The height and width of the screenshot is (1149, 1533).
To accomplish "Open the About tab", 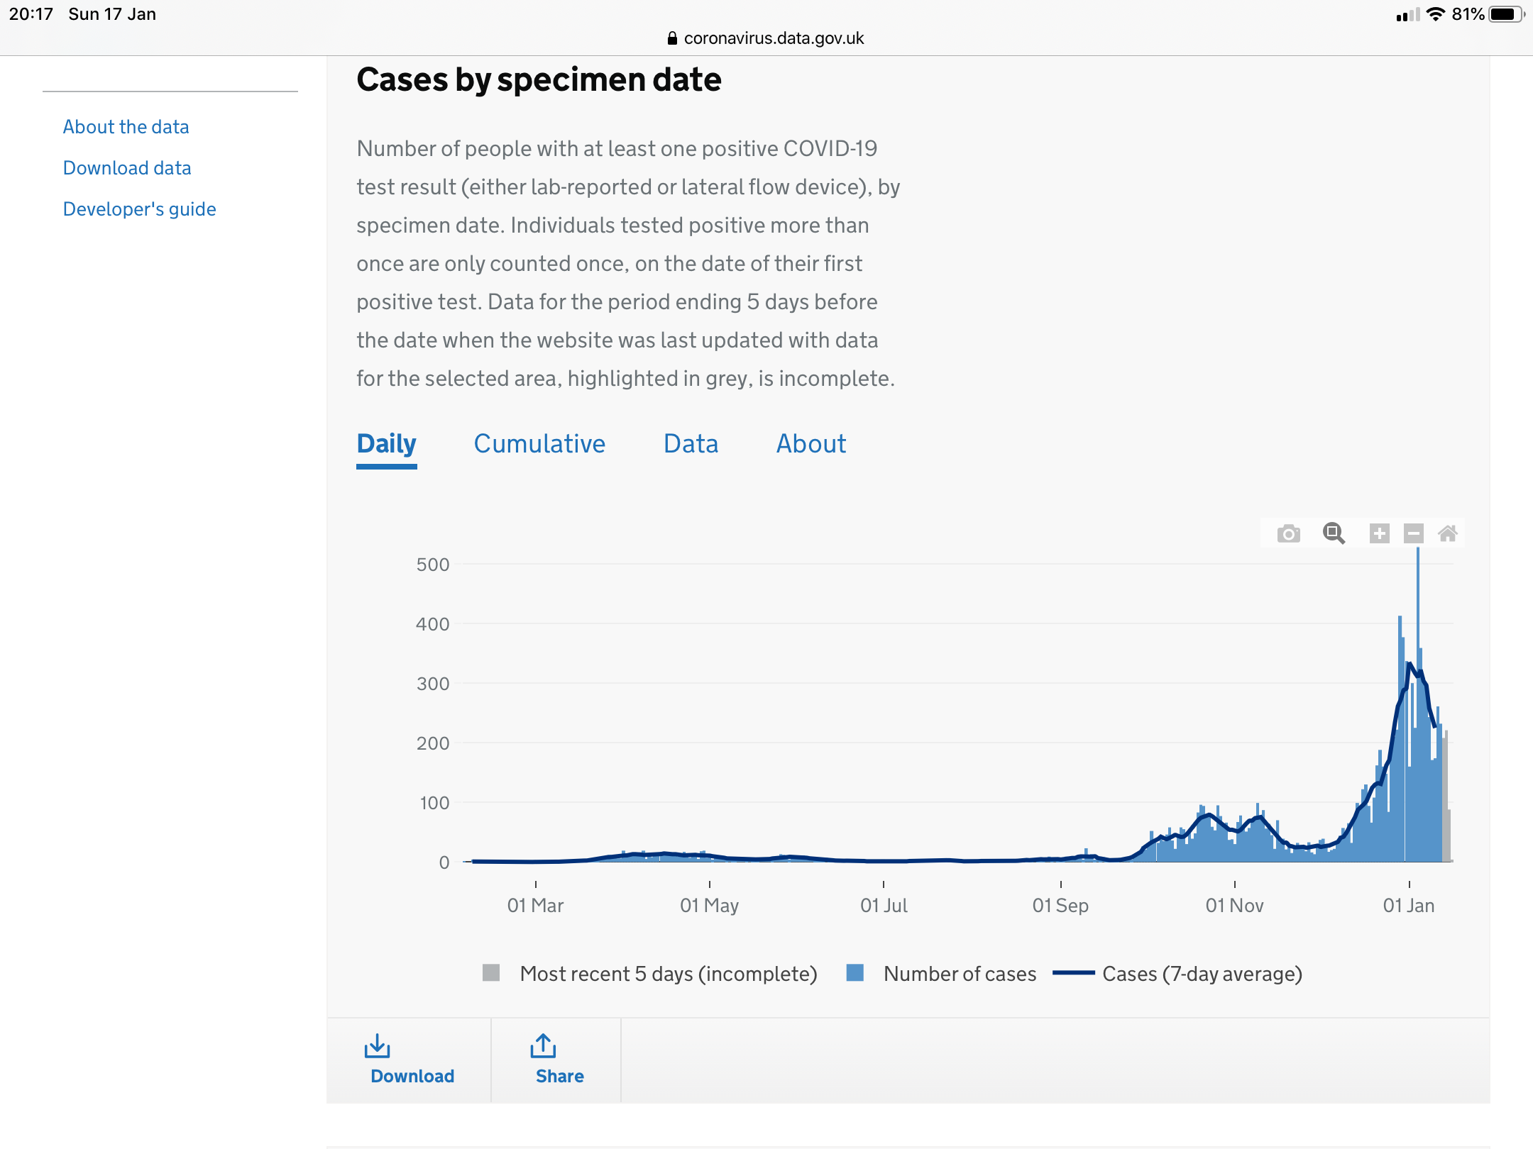I will pyautogui.click(x=811, y=444).
